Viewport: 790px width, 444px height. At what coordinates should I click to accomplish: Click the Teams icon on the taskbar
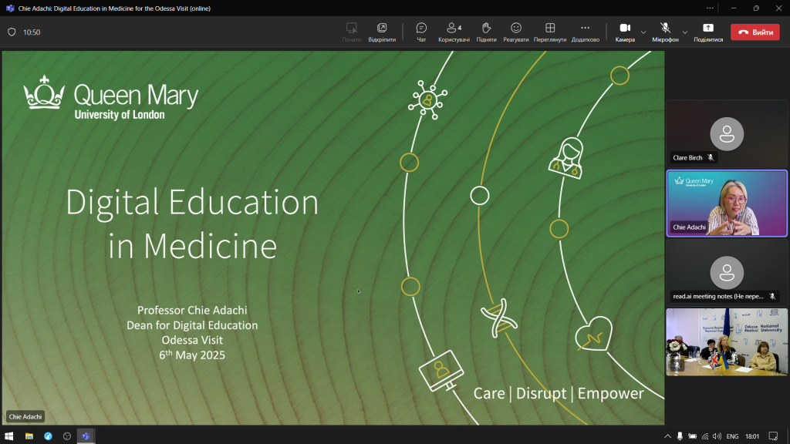pos(86,436)
